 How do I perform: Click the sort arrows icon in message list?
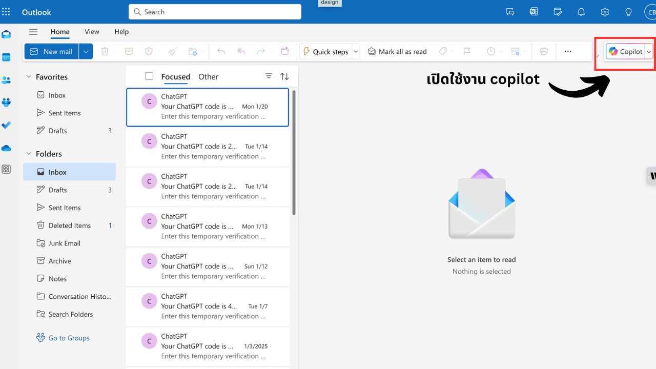tap(284, 76)
